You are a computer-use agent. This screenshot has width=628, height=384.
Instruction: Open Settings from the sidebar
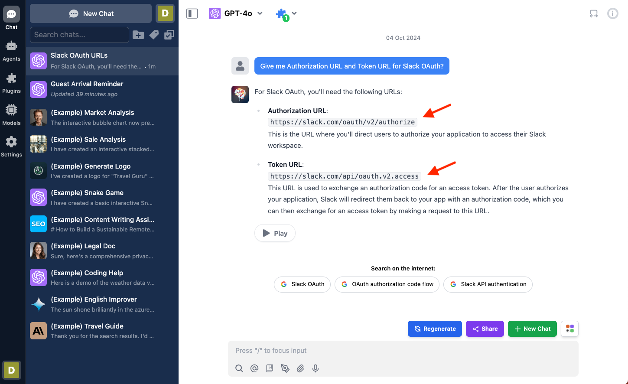pos(12,146)
